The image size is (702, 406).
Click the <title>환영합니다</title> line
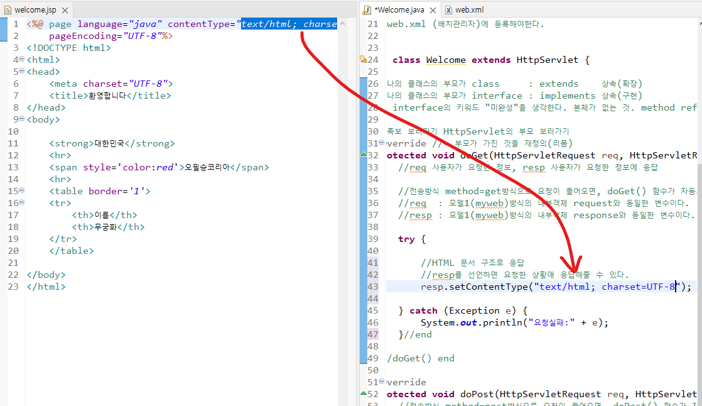(x=110, y=96)
